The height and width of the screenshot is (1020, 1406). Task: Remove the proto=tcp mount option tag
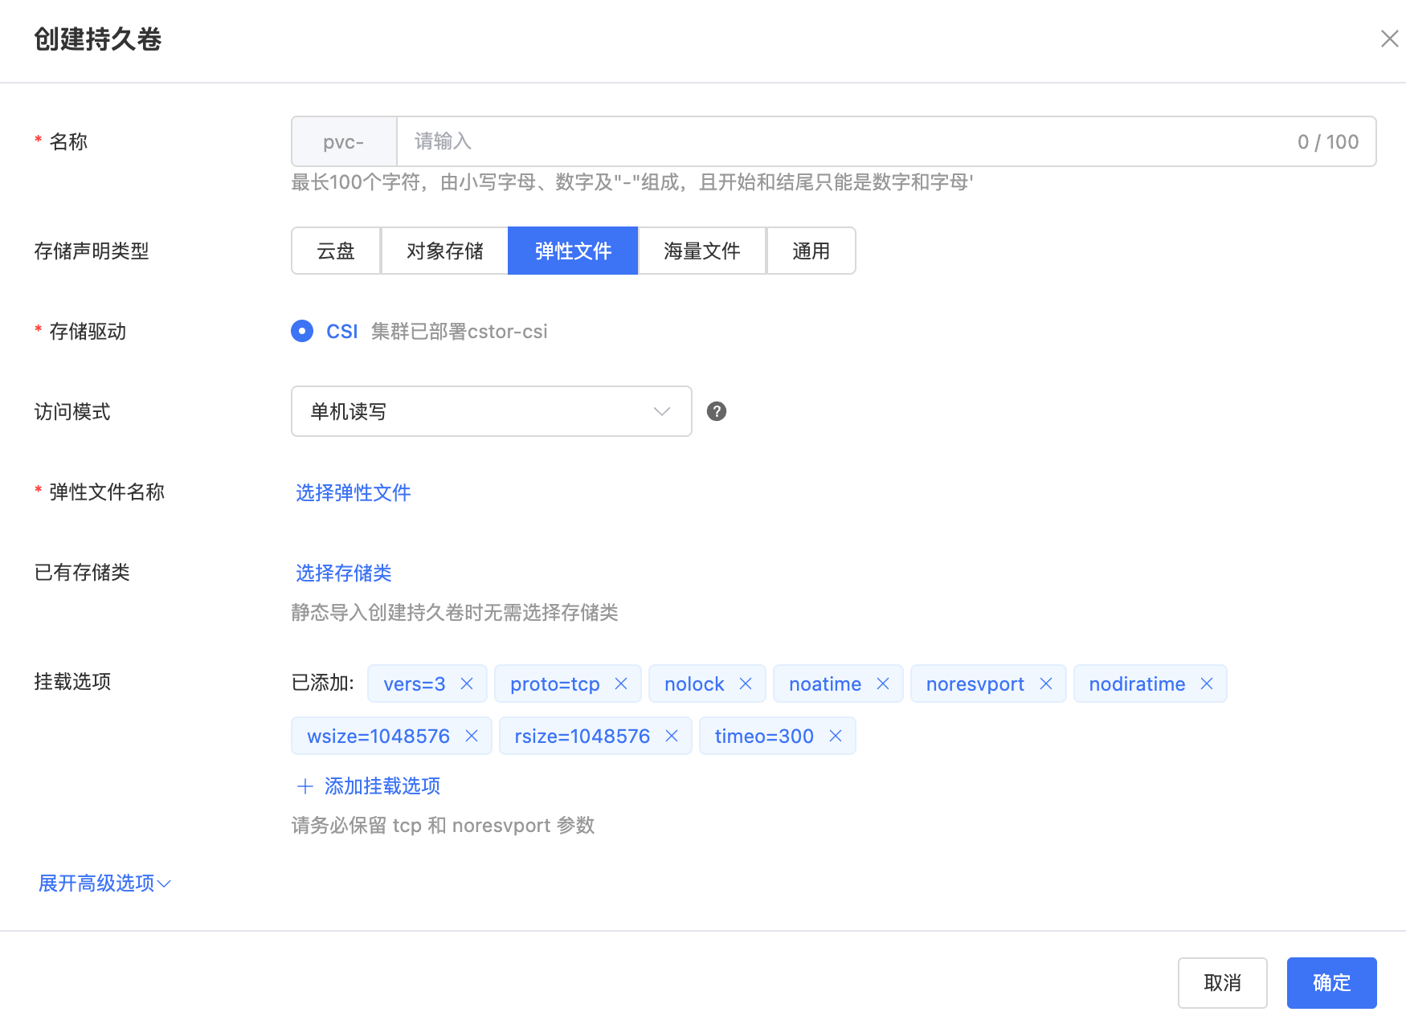tap(621, 683)
